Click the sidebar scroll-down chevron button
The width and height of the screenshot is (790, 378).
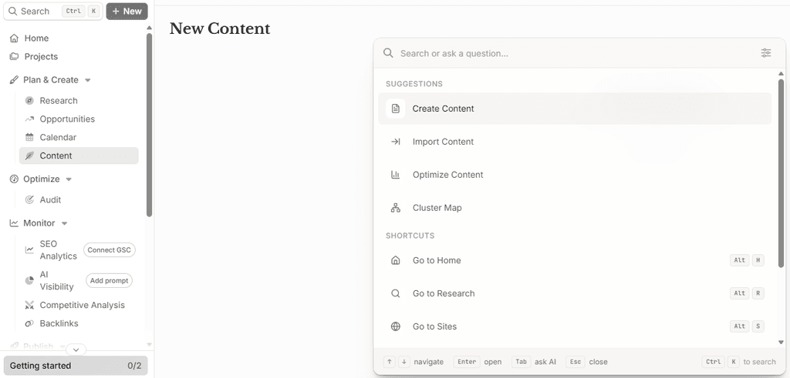76,350
